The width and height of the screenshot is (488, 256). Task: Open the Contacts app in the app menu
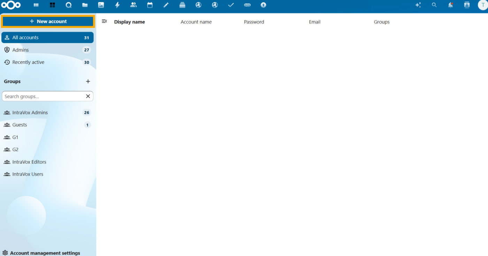[x=134, y=5]
